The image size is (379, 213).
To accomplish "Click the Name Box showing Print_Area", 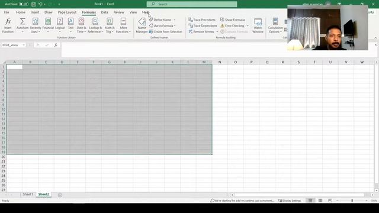I will tap(12, 45).
